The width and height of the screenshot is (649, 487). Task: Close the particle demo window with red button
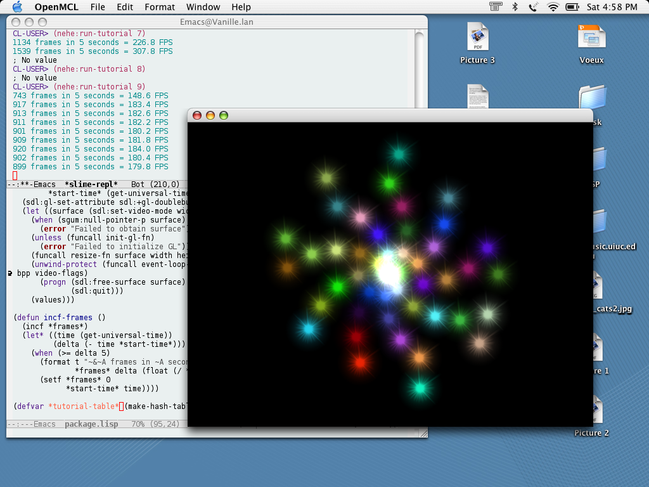coord(197,115)
